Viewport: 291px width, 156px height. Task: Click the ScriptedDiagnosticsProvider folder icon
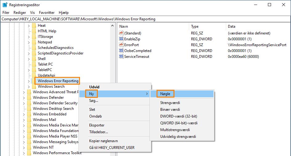[34, 53]
